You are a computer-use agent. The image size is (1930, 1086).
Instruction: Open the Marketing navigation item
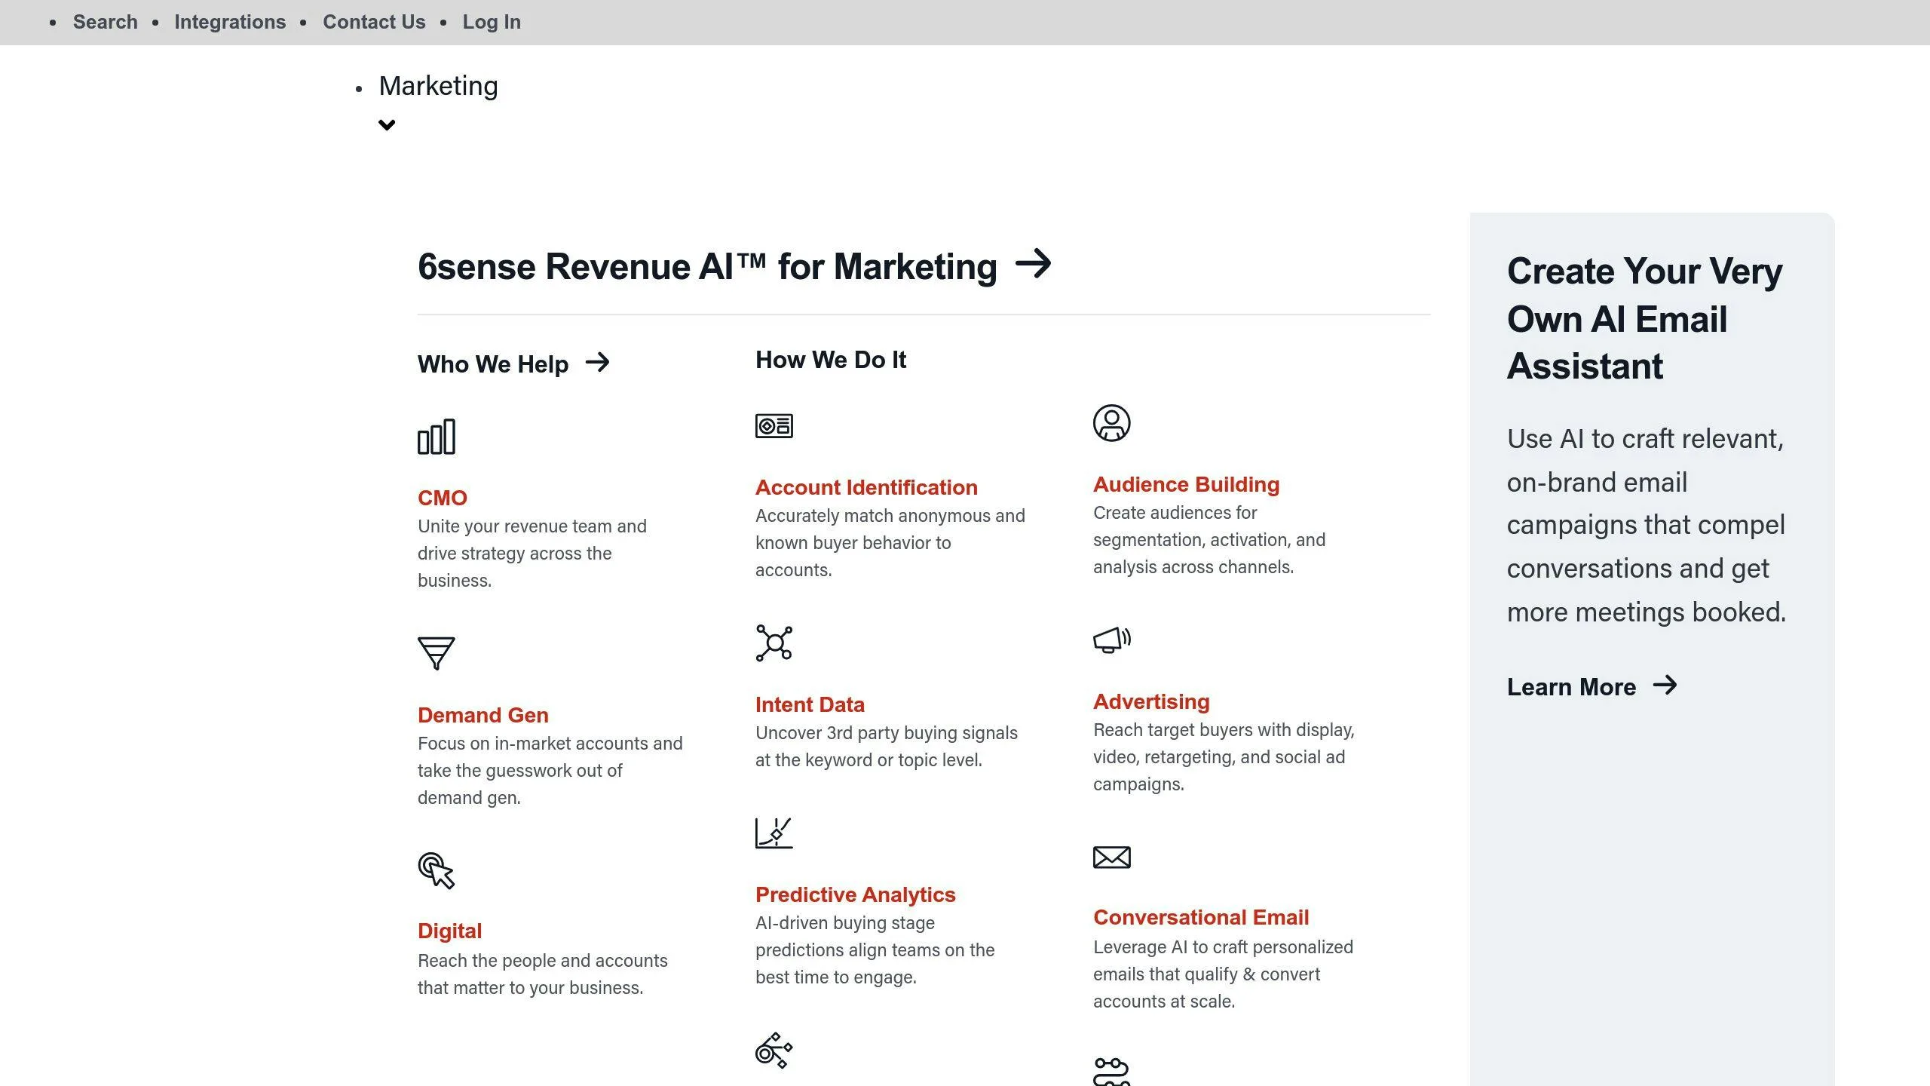coord(438,86)
